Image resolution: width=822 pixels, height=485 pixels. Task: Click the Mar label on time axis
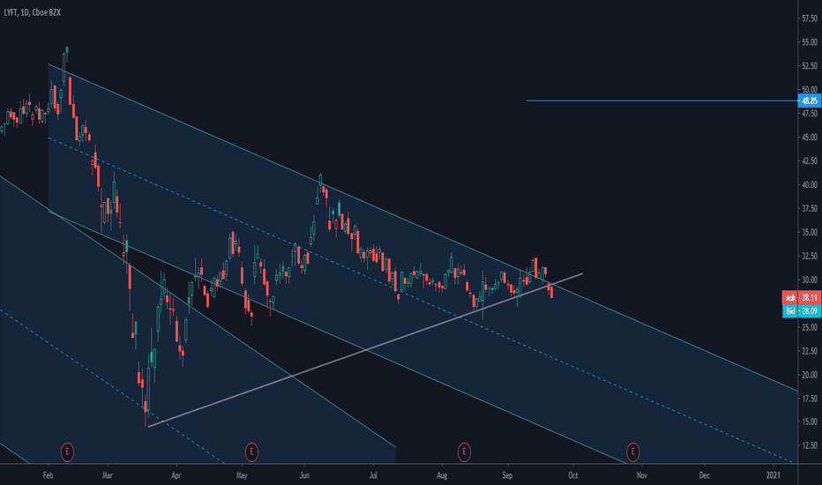click(x=108, y=475)
